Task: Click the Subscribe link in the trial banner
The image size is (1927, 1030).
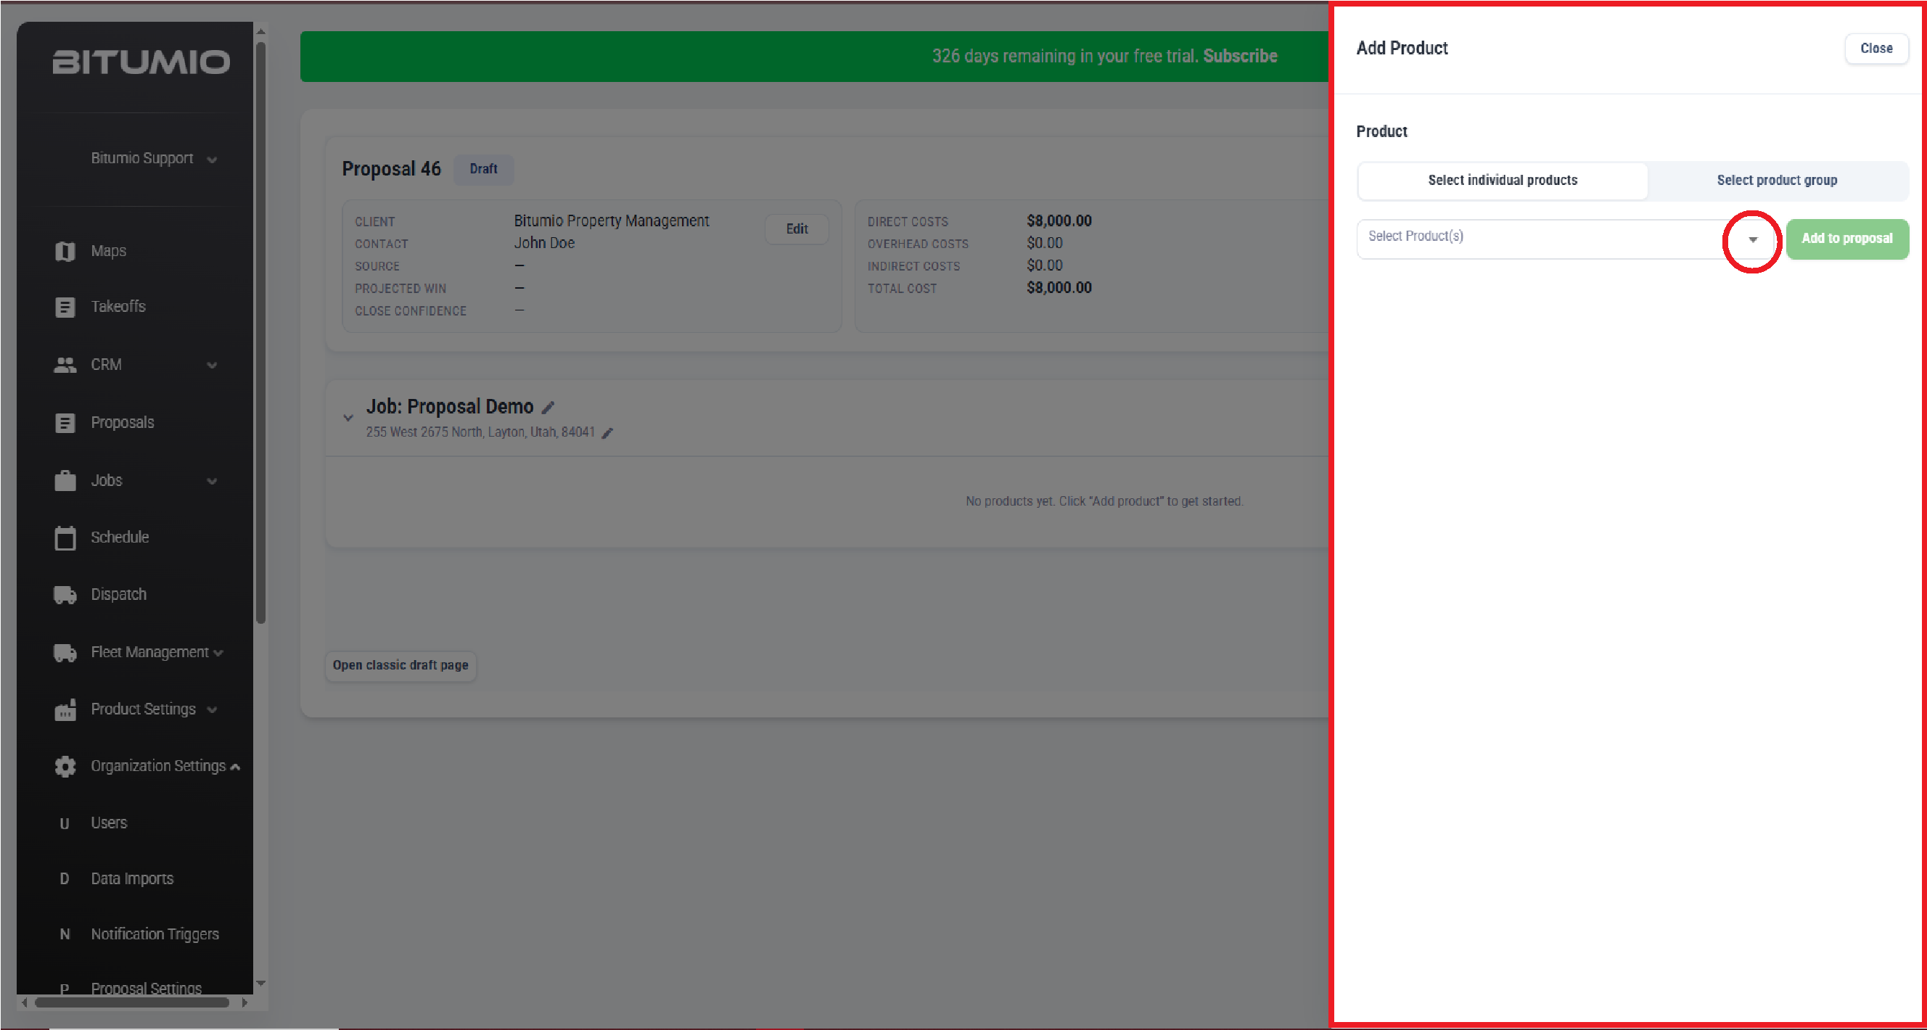Action: pyautogui.click(x=1239, y=56)
